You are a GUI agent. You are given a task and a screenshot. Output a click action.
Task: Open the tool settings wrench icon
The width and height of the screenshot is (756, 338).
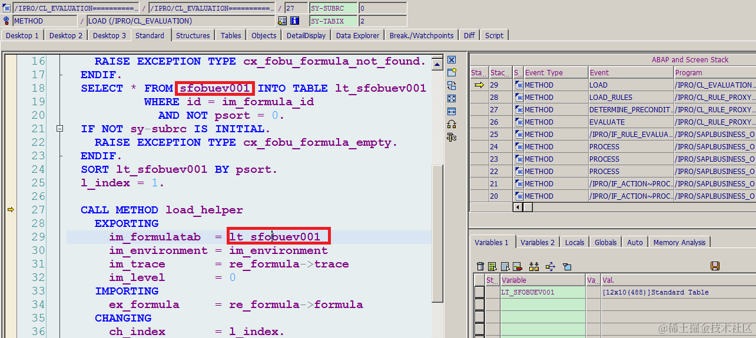[452, 137]
